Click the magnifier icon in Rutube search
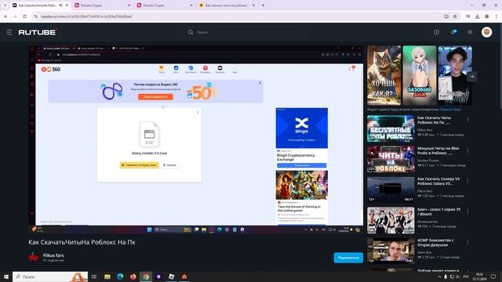The image size is (502, 282). [191, 32]
